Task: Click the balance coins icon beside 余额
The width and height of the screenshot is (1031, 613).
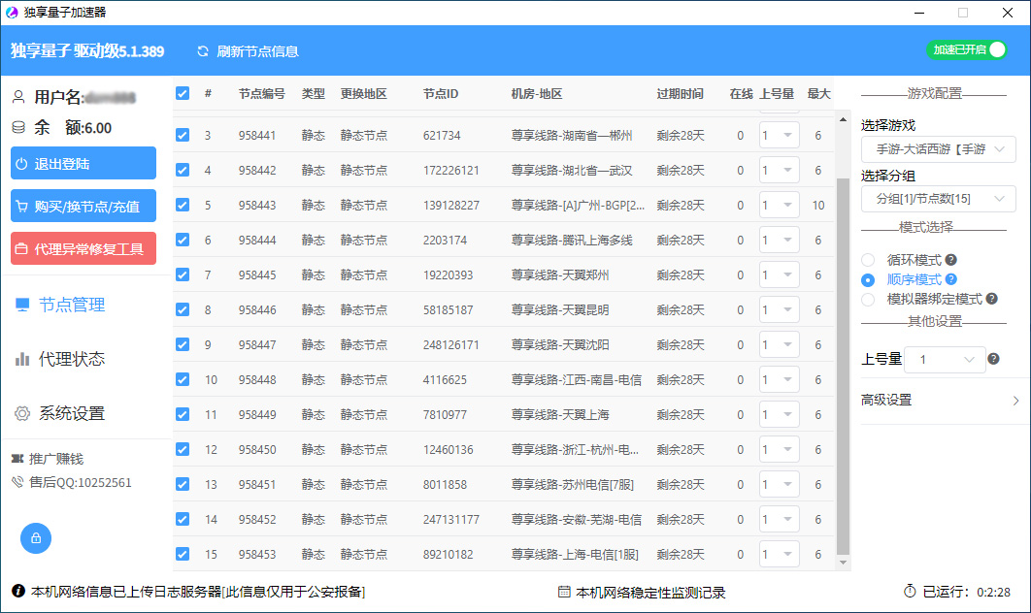Action: (18, 127)
